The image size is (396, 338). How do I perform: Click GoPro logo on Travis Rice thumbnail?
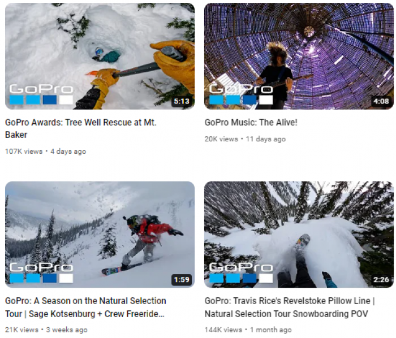pos(241,272)
